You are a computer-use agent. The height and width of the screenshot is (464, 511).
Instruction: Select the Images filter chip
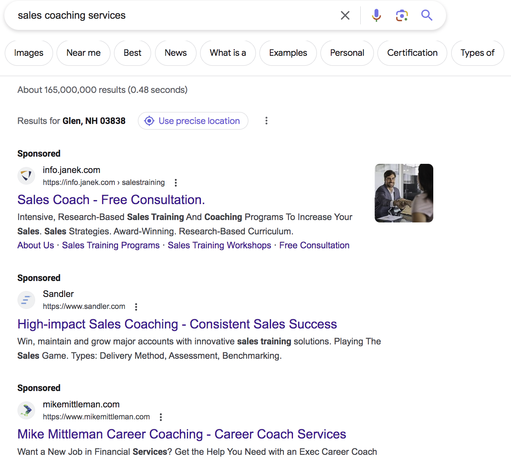coord(29,53)
